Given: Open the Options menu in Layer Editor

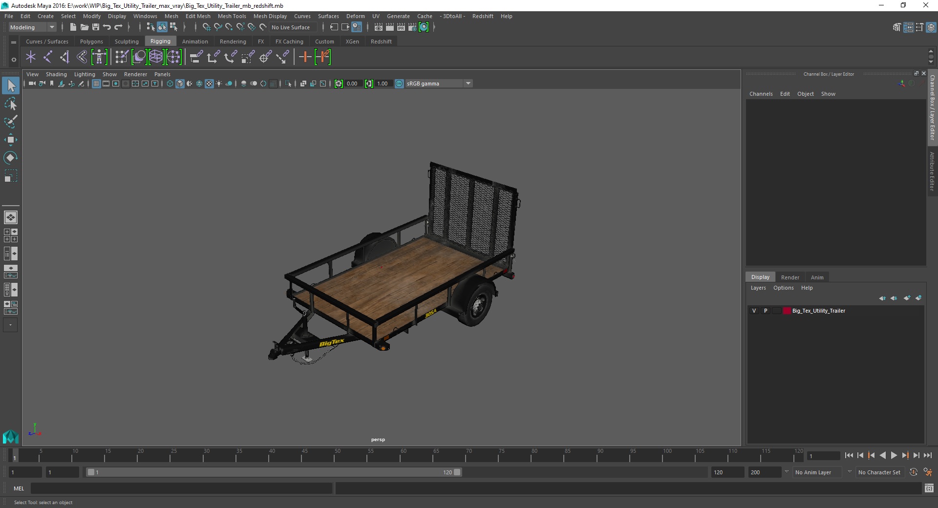Looking at the screenshot, I should click(x=783, y=288).
